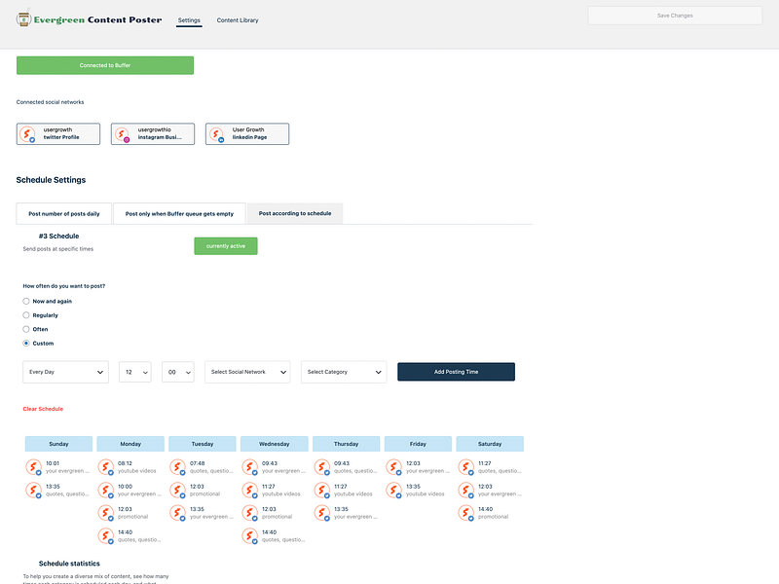779x584 pixels.
Task: Select the Regularly radio option
Action: click(x=26, y=314)
